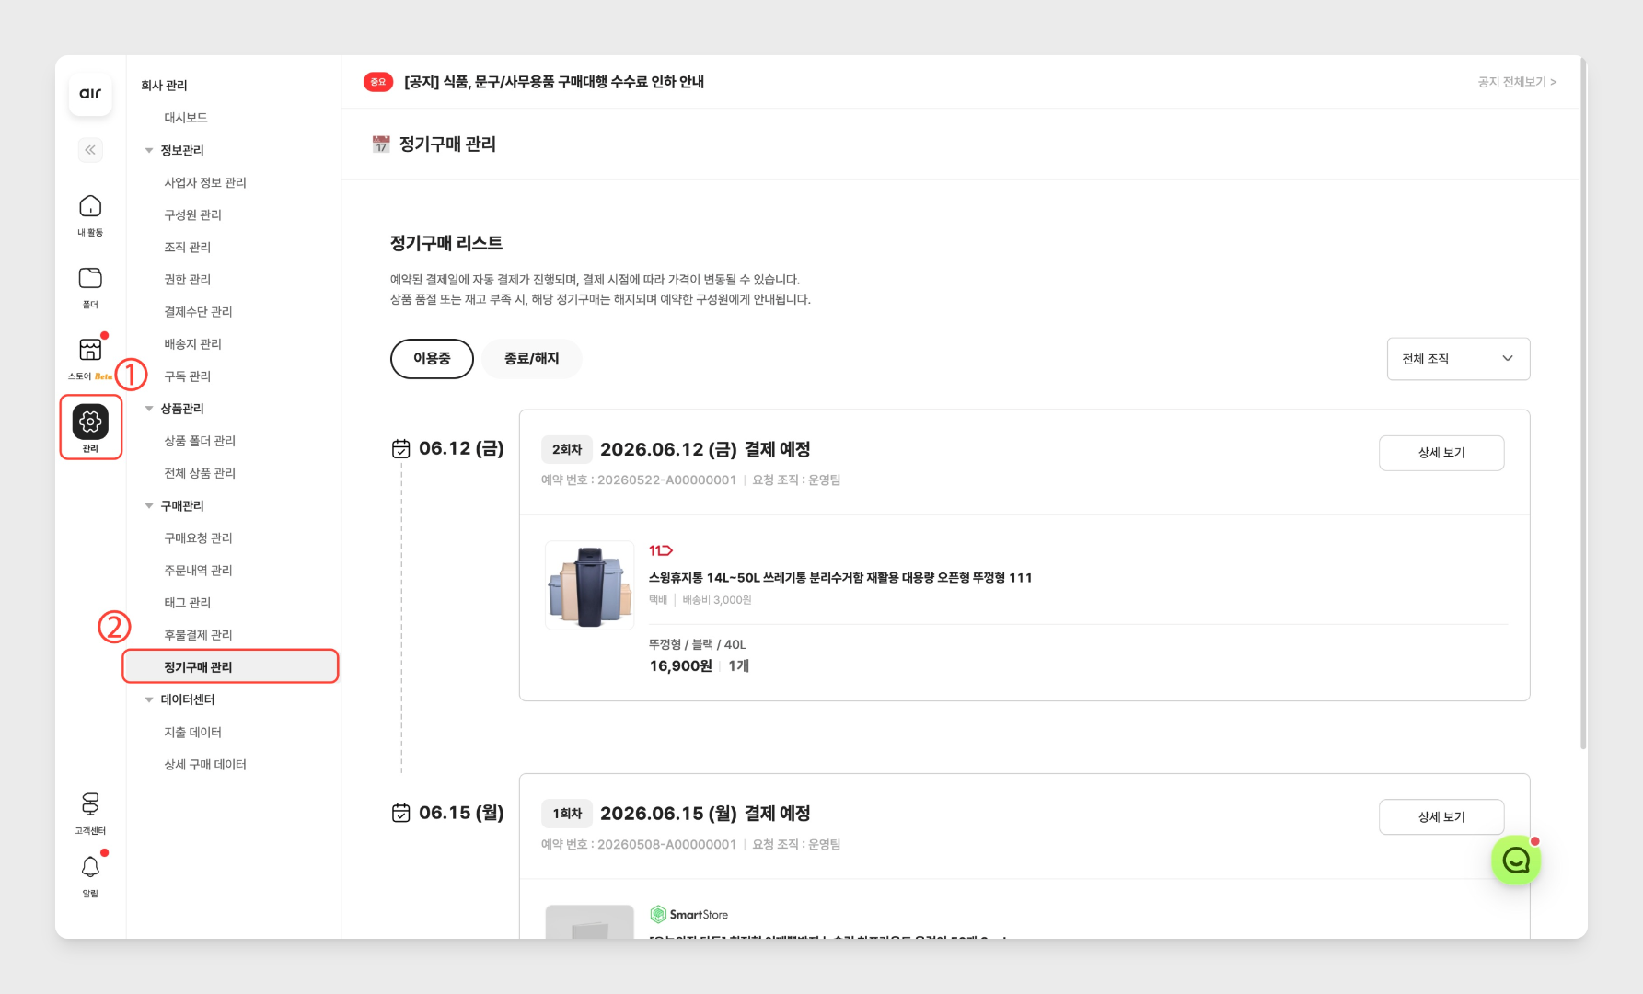Collapse the 데이터센터 menu group

[149, 700]
